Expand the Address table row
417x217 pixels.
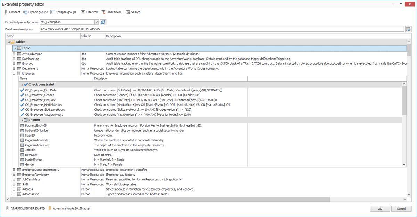click(14, 189)
